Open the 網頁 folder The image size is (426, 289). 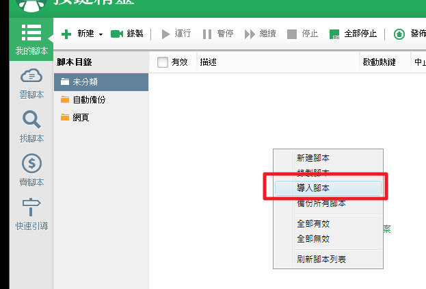point(101,117)
